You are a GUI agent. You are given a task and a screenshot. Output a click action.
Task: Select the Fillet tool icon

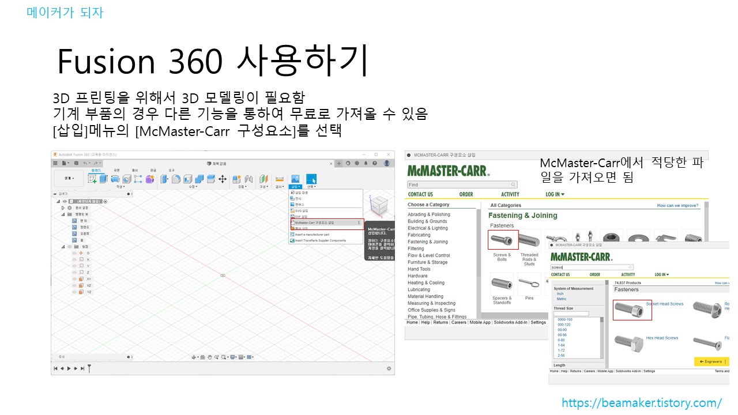click(176, 179)
